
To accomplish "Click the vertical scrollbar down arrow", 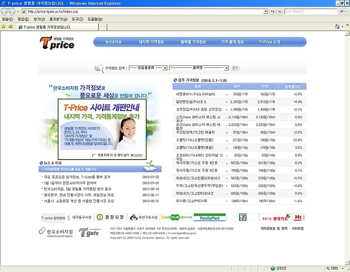I will coord(347,263).
